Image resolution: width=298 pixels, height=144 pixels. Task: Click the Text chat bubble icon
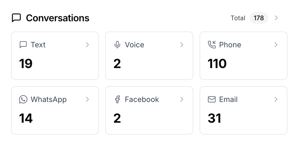tap(23, 45)
